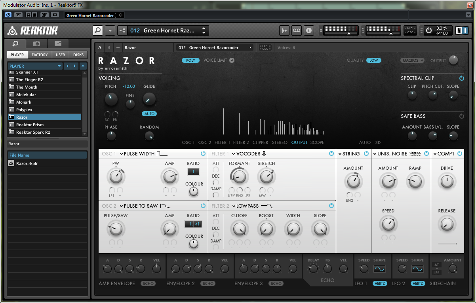The width and height of the screenshot is (476, 303).
Task: Click the LFO 1 SHAPE waveform selector
Action: point(379,269)
